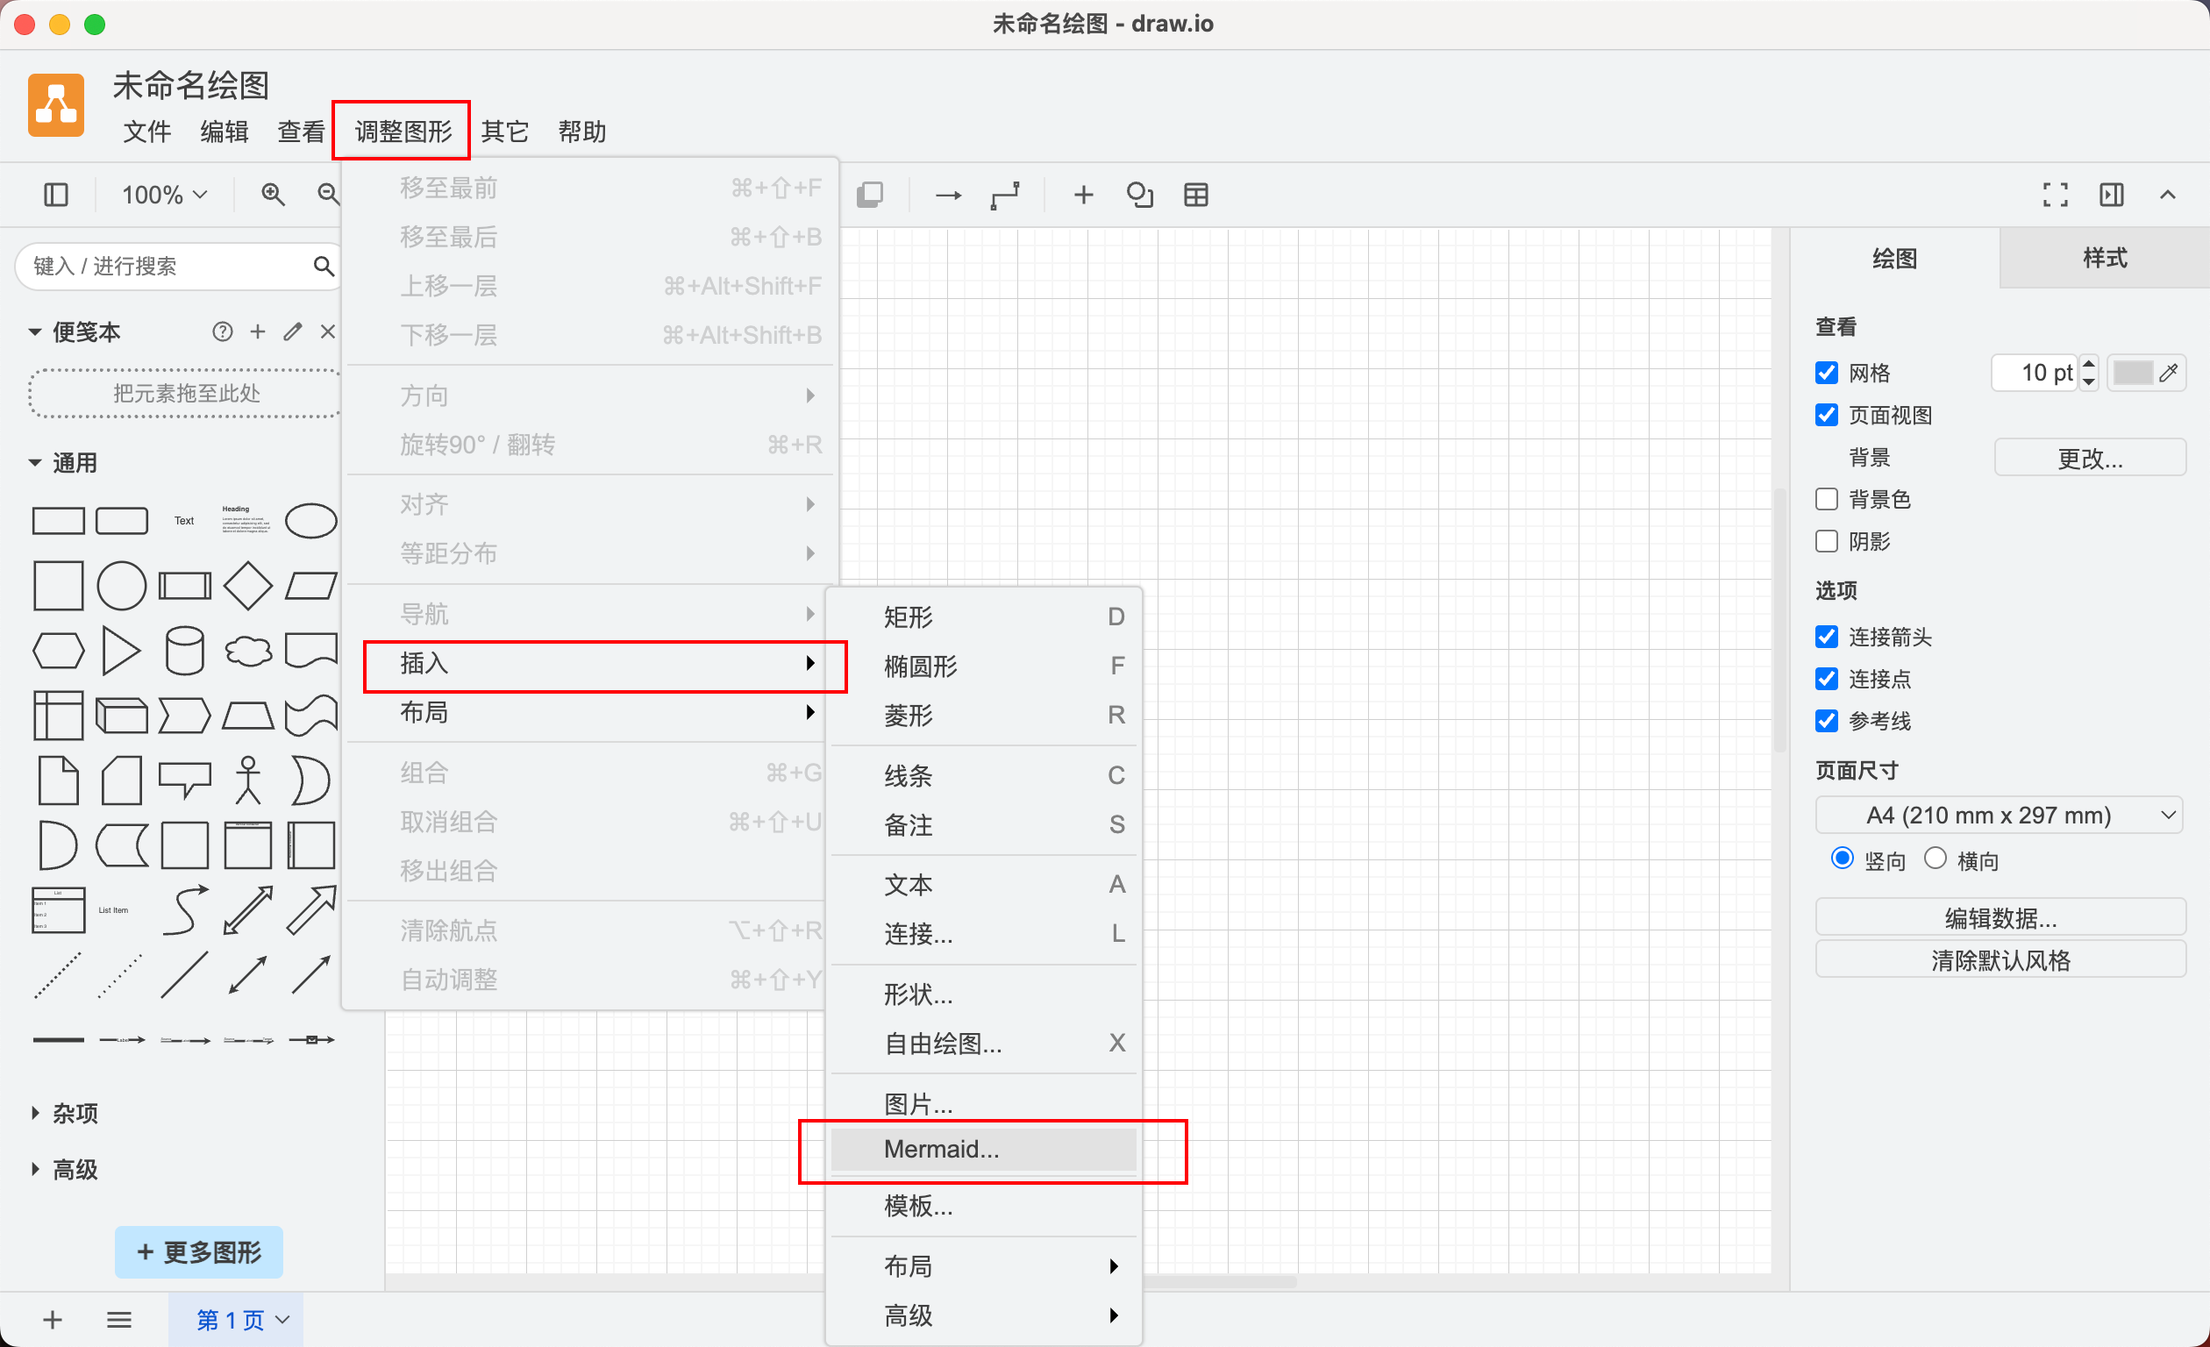The width and height of the screenshot is (2210, 1347).
Task: Switch to the 样式 tab
Action: pyautogui.click(x=2104, y=259)
